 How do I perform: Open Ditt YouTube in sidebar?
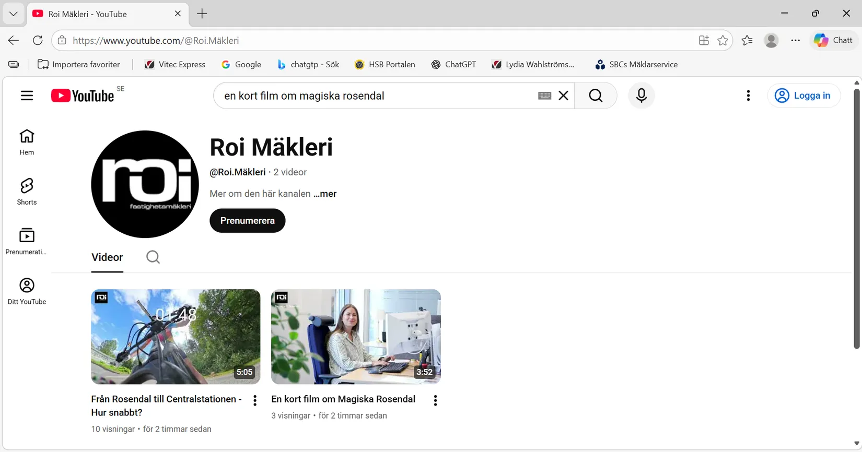point(27,291)
